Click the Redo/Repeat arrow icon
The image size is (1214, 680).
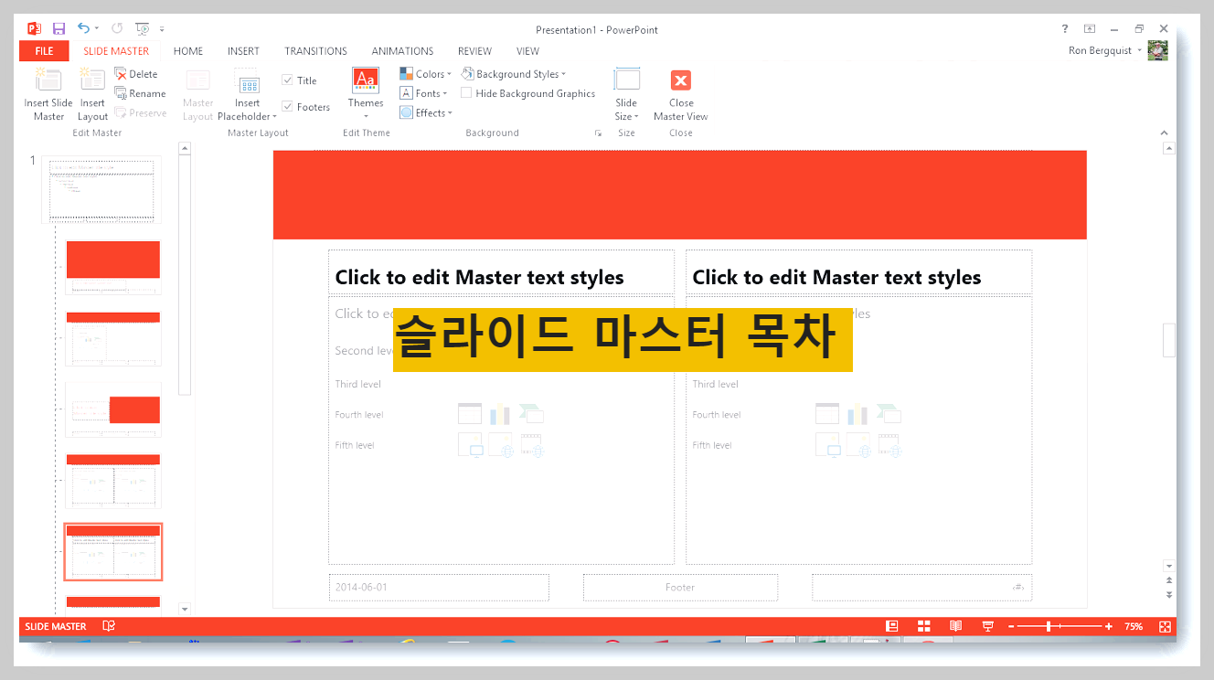[117, 29]
